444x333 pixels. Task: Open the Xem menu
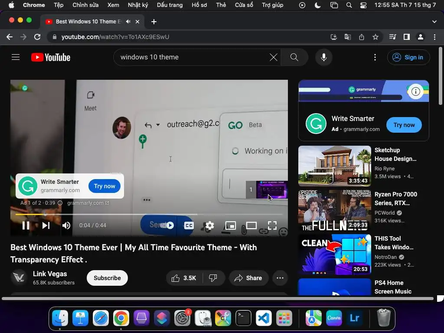(x=113, y=5)
